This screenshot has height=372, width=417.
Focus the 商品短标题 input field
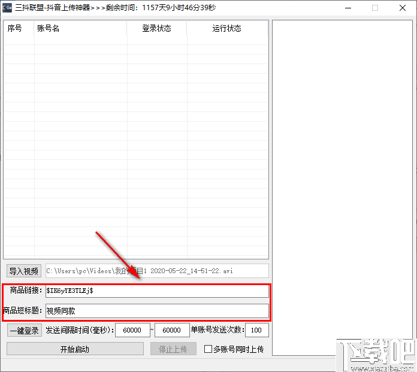pos(157,310)
